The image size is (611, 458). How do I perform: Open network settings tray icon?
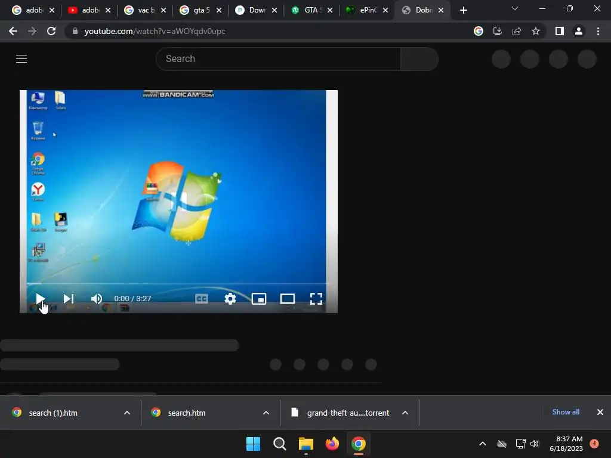click(520, 444)
